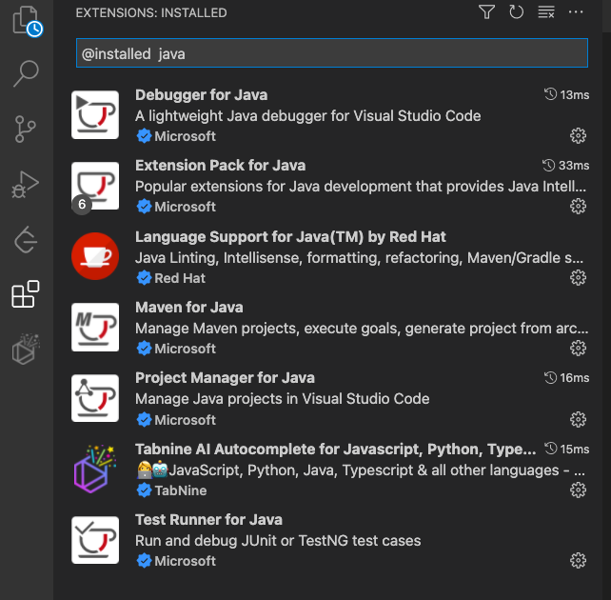Click Red Hat Java extension logo
This screenshot has width=611, height=600.
click(95, 256)
